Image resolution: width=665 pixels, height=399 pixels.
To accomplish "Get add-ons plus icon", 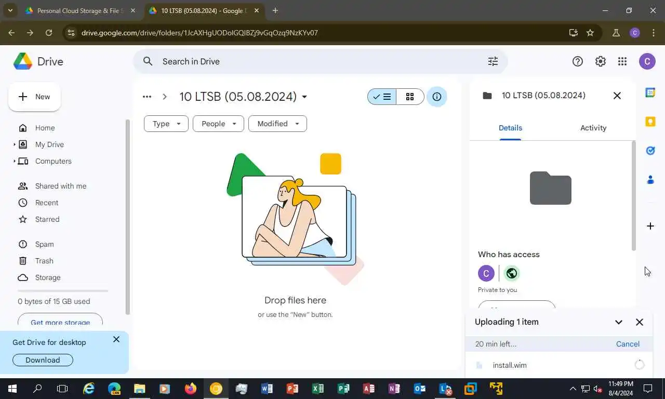I will click(x=650, y=226).
